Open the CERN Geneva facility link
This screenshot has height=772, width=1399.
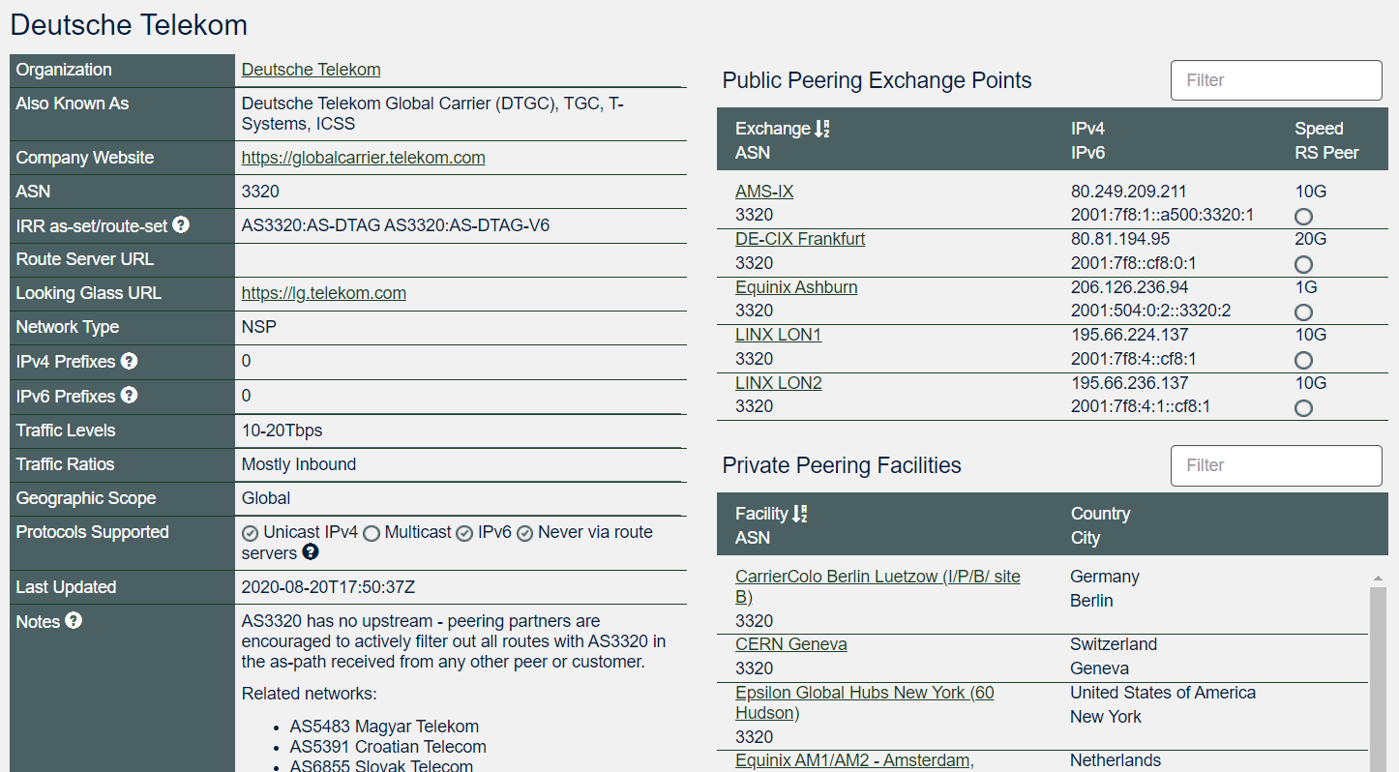[x=790, y=644]
